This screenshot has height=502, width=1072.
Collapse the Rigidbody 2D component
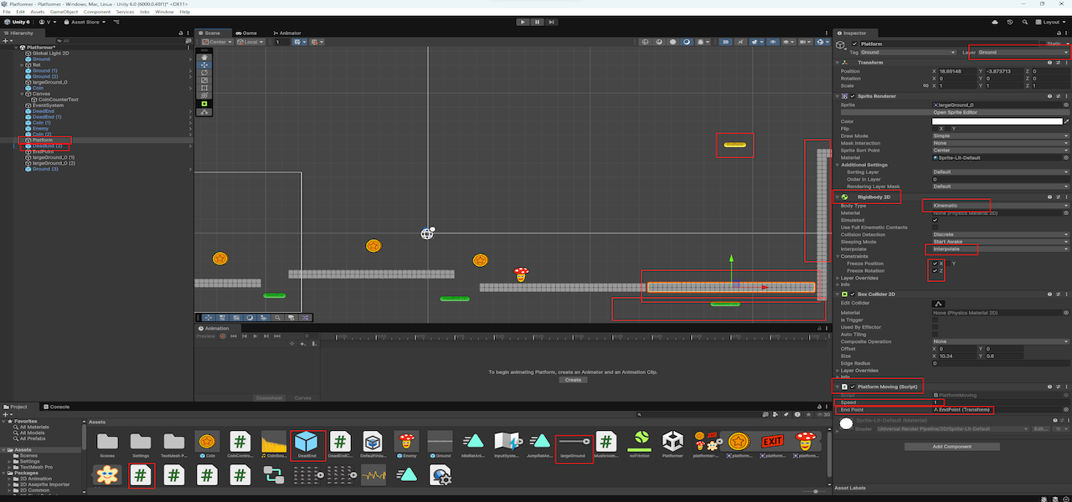(x=837, y=197)
